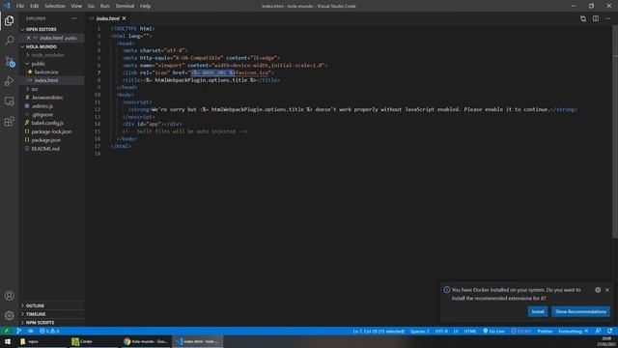Open the Explorer view in activity bar
Viewport: 618px width, 348px height.
(x=9, y=20)
